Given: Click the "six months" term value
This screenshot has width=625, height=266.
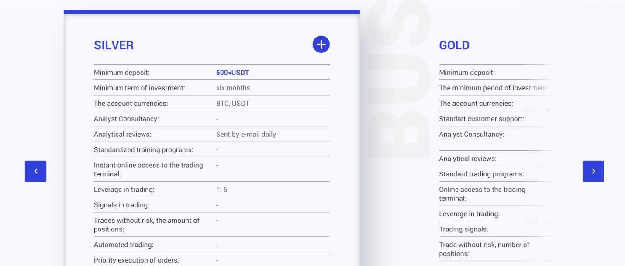Looking at the screenshot, I should (233, 88).
